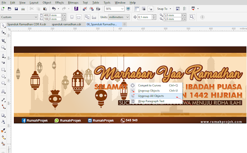Open the File menu
Image resolution: width=247 pixels, height=153 pixels.
coord(4,3)
